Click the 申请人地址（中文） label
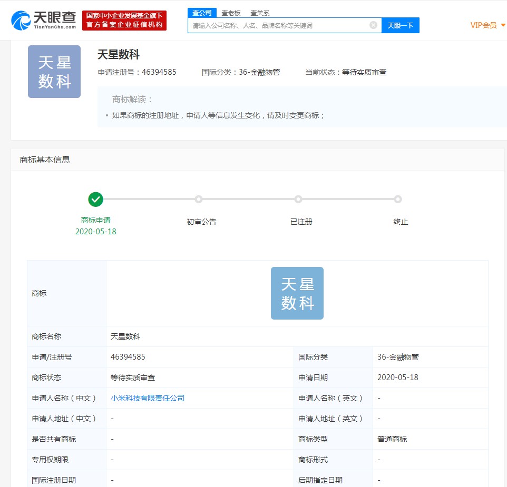The image size is (507, 487). point(64,419)
